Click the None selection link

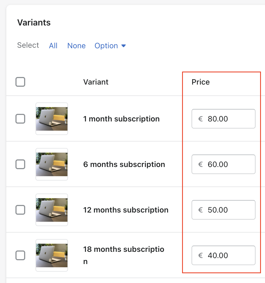(76, 46)
